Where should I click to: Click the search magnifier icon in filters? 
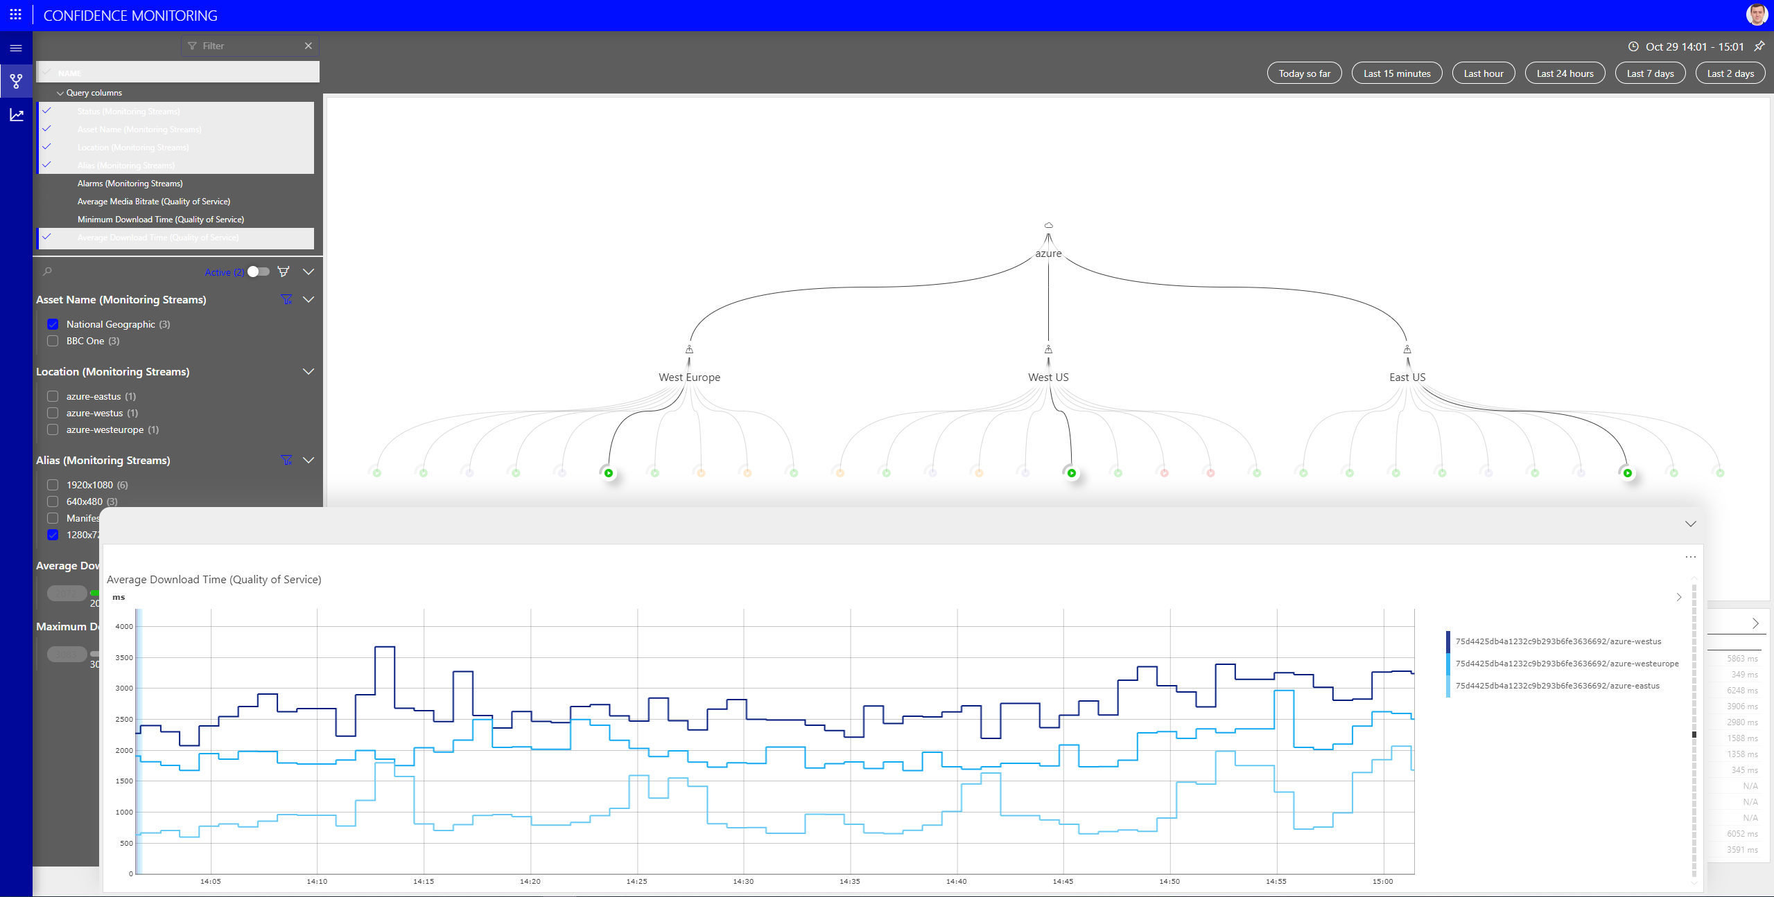point(47,272)
